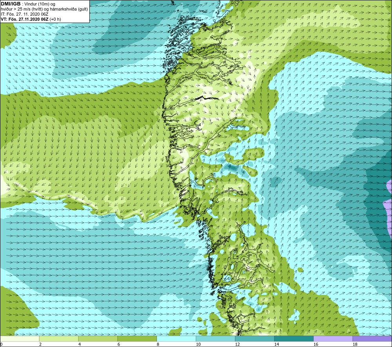Image resolution: width=392 pixels, height=347 pixels.
Task: Click the 'hviður > 25 m/s' legend line
Action: coord(44,9)
